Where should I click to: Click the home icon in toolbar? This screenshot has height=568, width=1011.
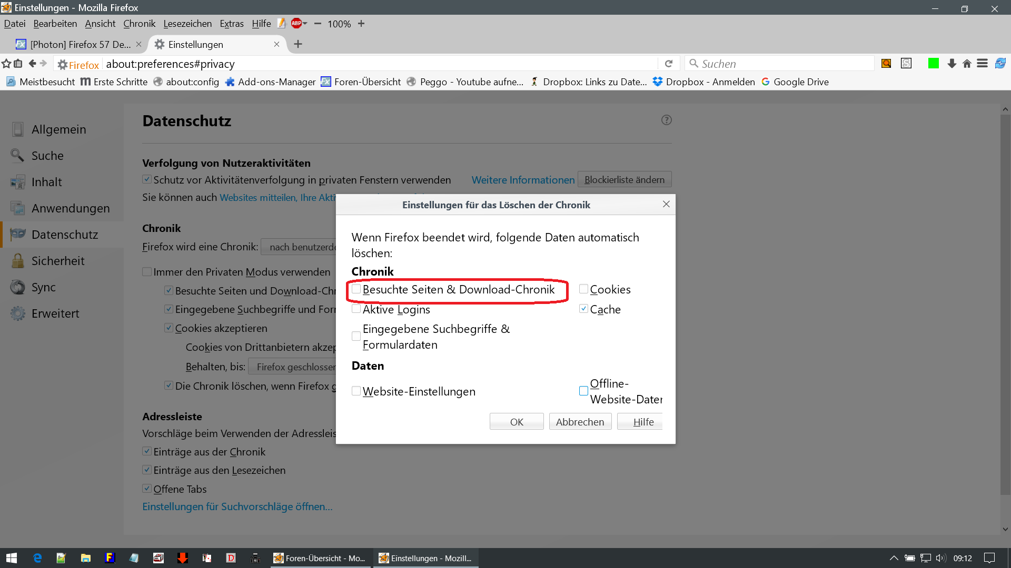pos(967,64)
